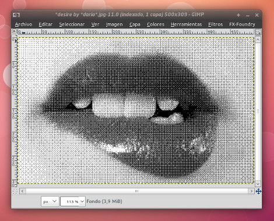This screenshot has width=274, height=221.
Task: Click the horizontal scrollbar right arrow
Action: click(x=251, y=191)
